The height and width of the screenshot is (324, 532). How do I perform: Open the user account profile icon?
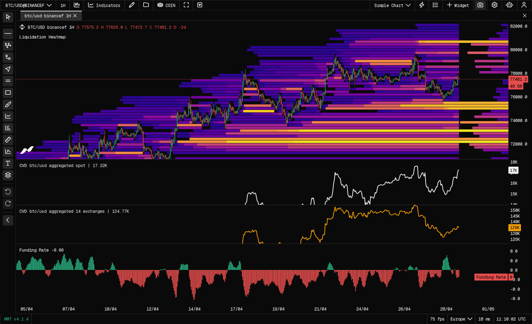click(x=524, y=5)
